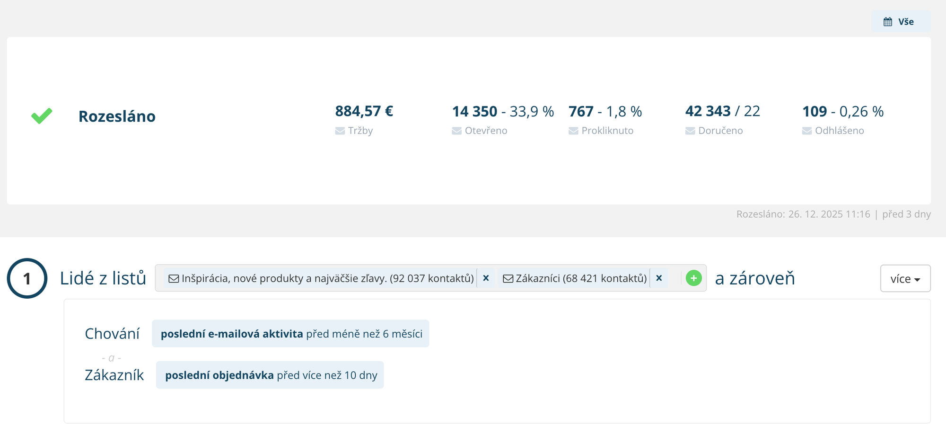Click the envelope icon next to Otevřeno

click(456, 131)
